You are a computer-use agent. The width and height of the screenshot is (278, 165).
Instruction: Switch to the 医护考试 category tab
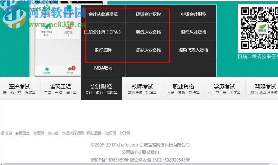click(20, 89)
